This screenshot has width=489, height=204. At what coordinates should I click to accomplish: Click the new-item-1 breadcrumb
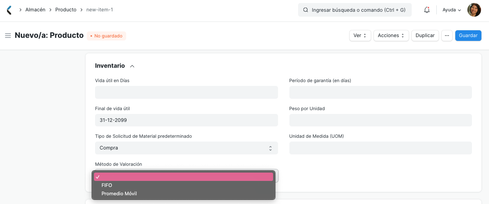coord(100,10)
